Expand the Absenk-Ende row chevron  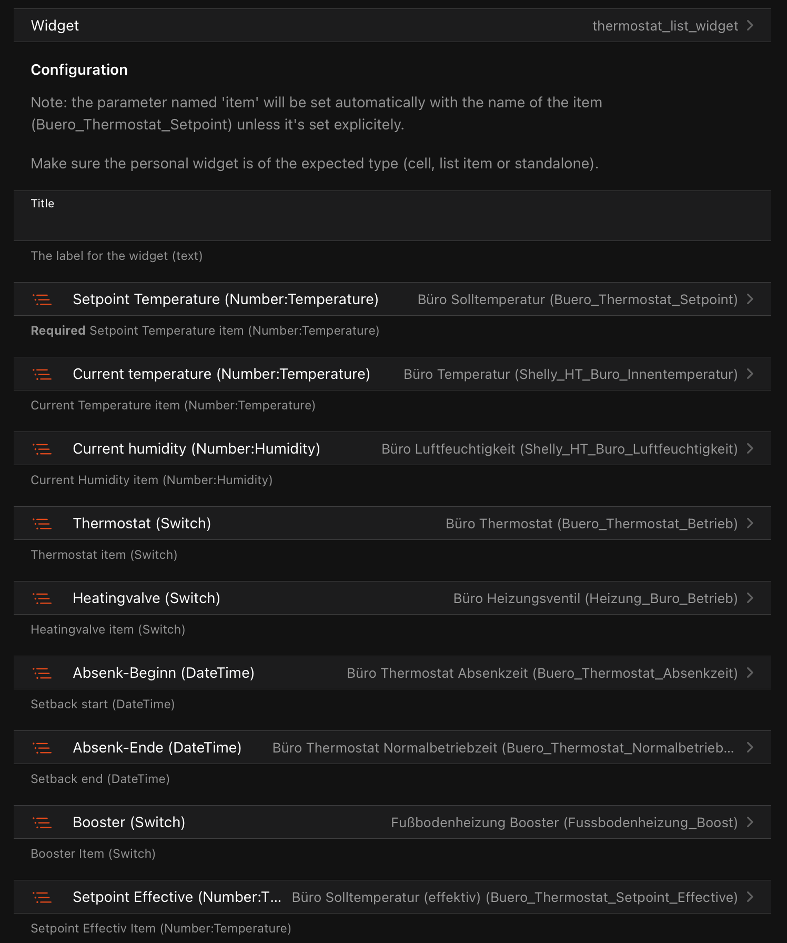coord(750,748)
